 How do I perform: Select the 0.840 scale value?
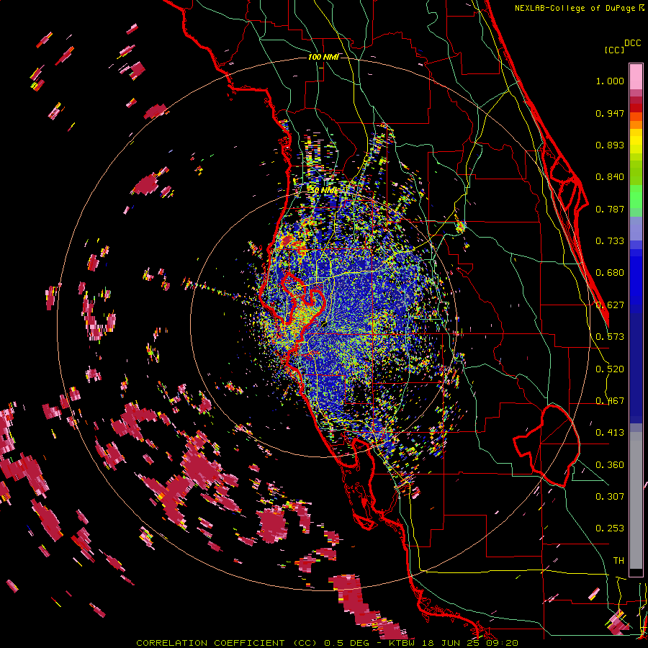610,177
